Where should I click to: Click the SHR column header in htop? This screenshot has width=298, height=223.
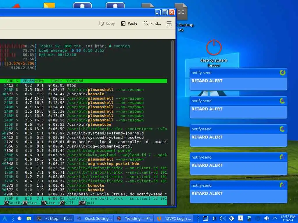pyautogui.click(x=10, y=81)
